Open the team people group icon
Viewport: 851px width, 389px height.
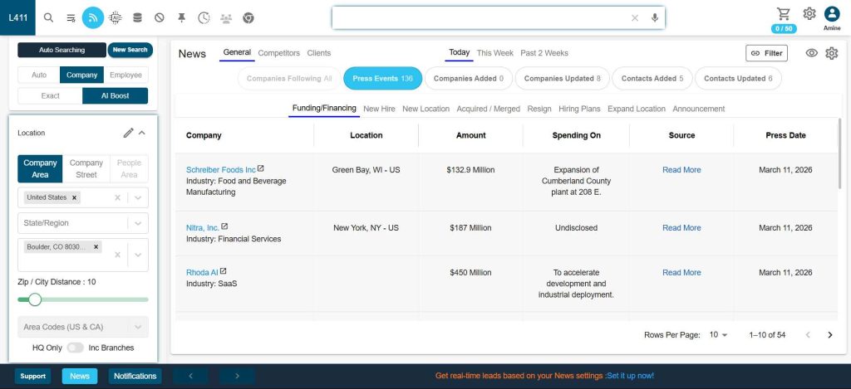point(226,18)
